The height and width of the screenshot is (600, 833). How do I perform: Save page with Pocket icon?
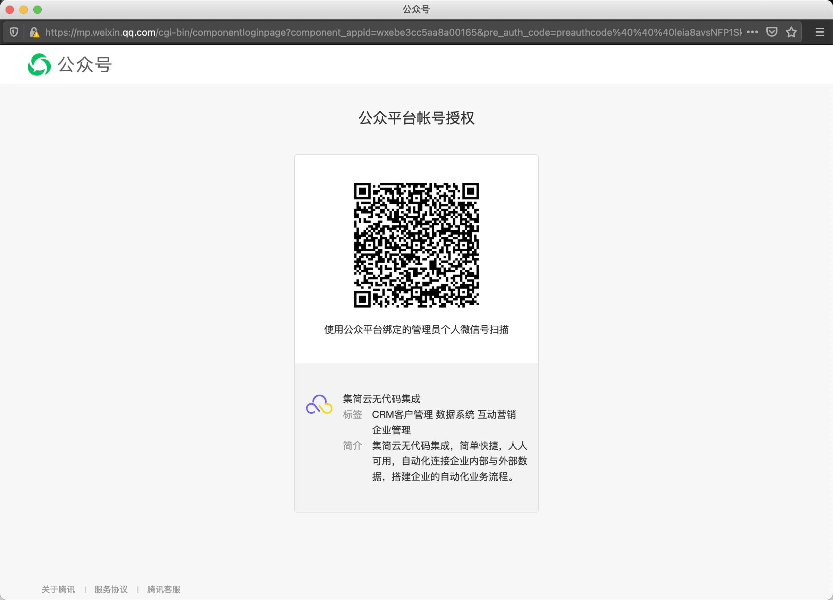772,32
